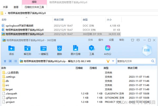The height and width of the screenshot is (106, 158).
Task: Sort archive list by 修改日期 column
Action: pyautogui.click(x=132, y=68)
